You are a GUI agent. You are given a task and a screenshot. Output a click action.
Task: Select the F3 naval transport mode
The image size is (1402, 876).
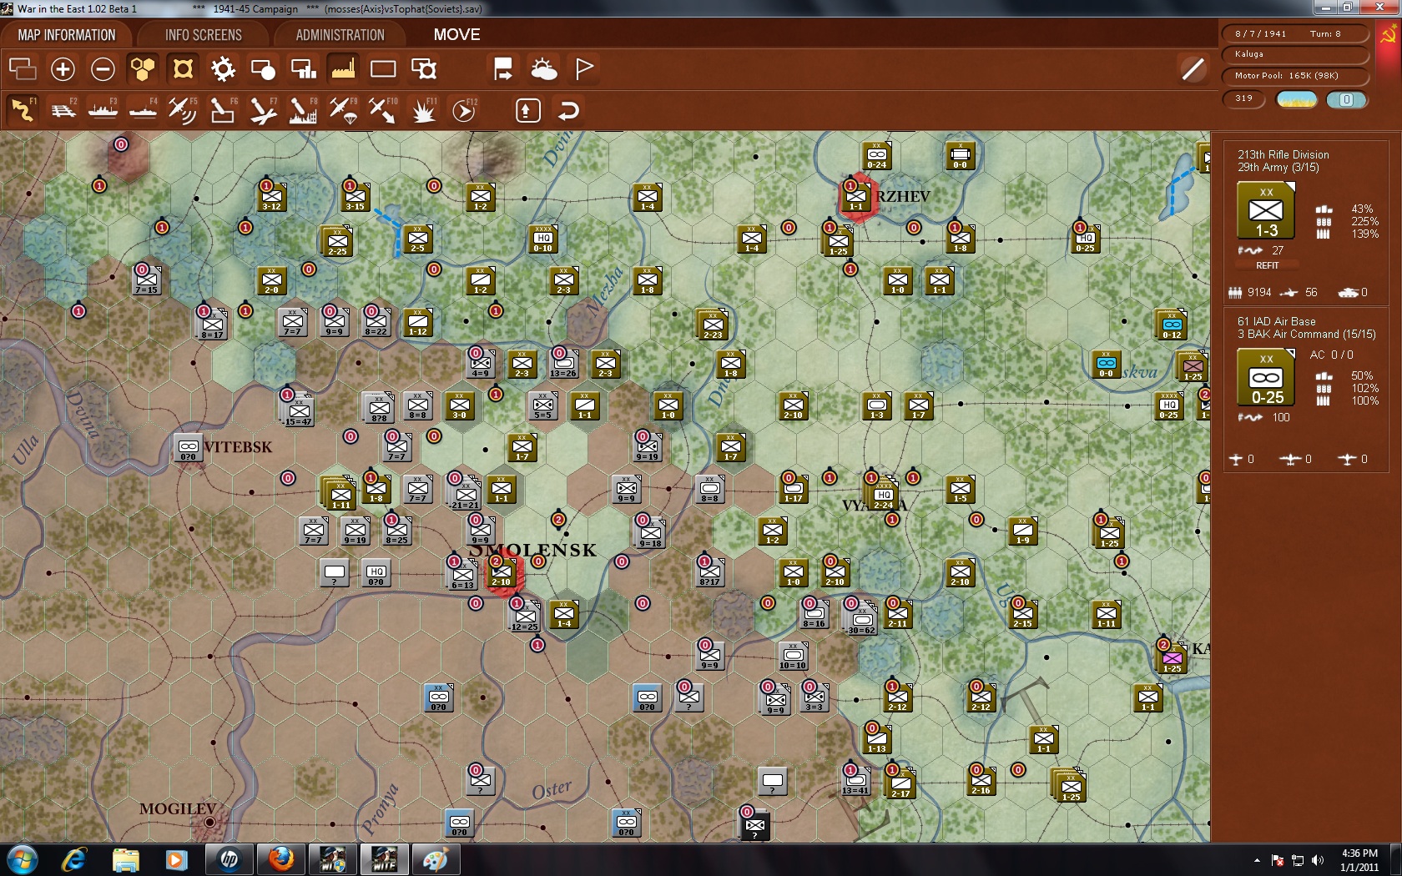103,110
